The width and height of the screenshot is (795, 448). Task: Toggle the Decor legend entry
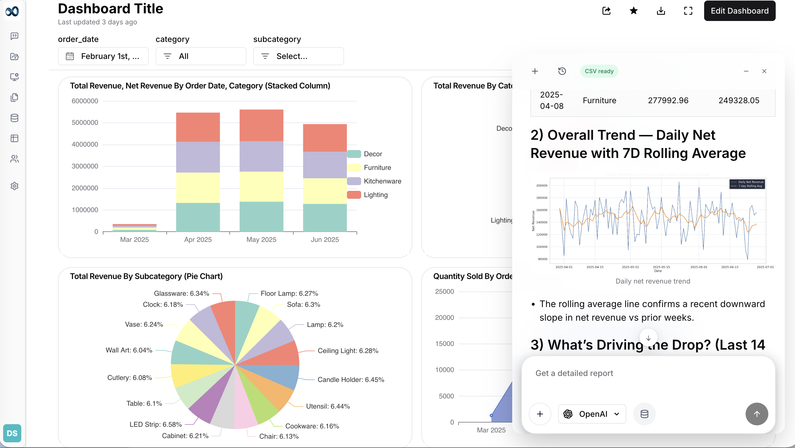(x=373, y=153)
